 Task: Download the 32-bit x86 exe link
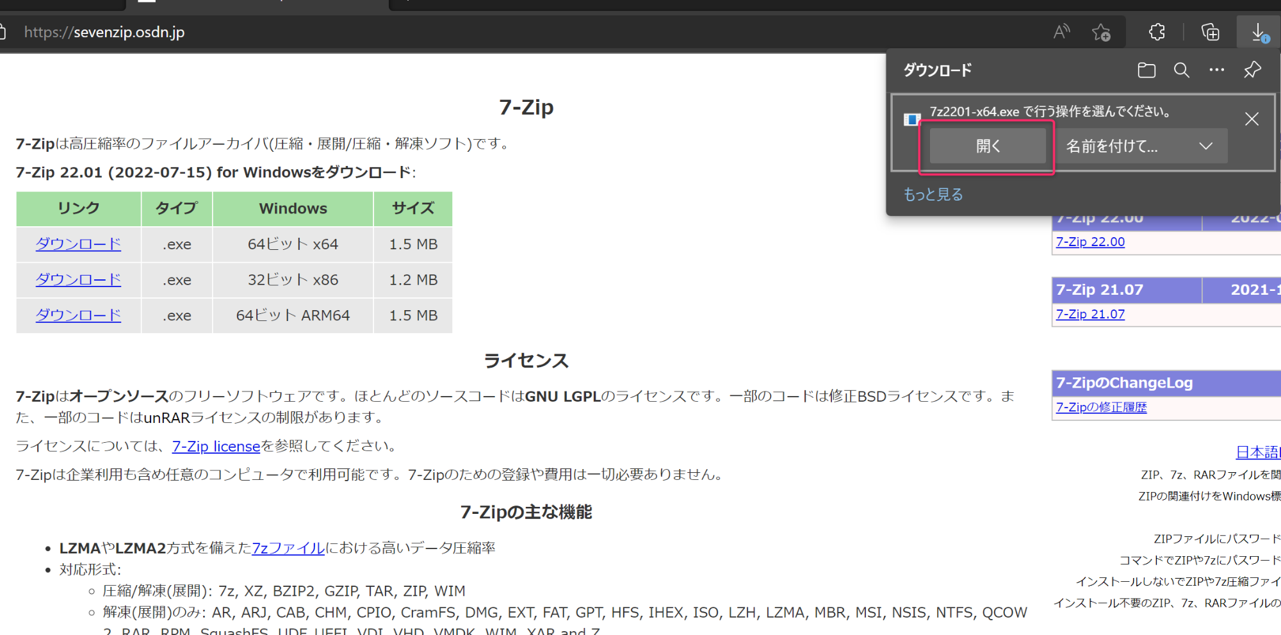tap(78, 280)
